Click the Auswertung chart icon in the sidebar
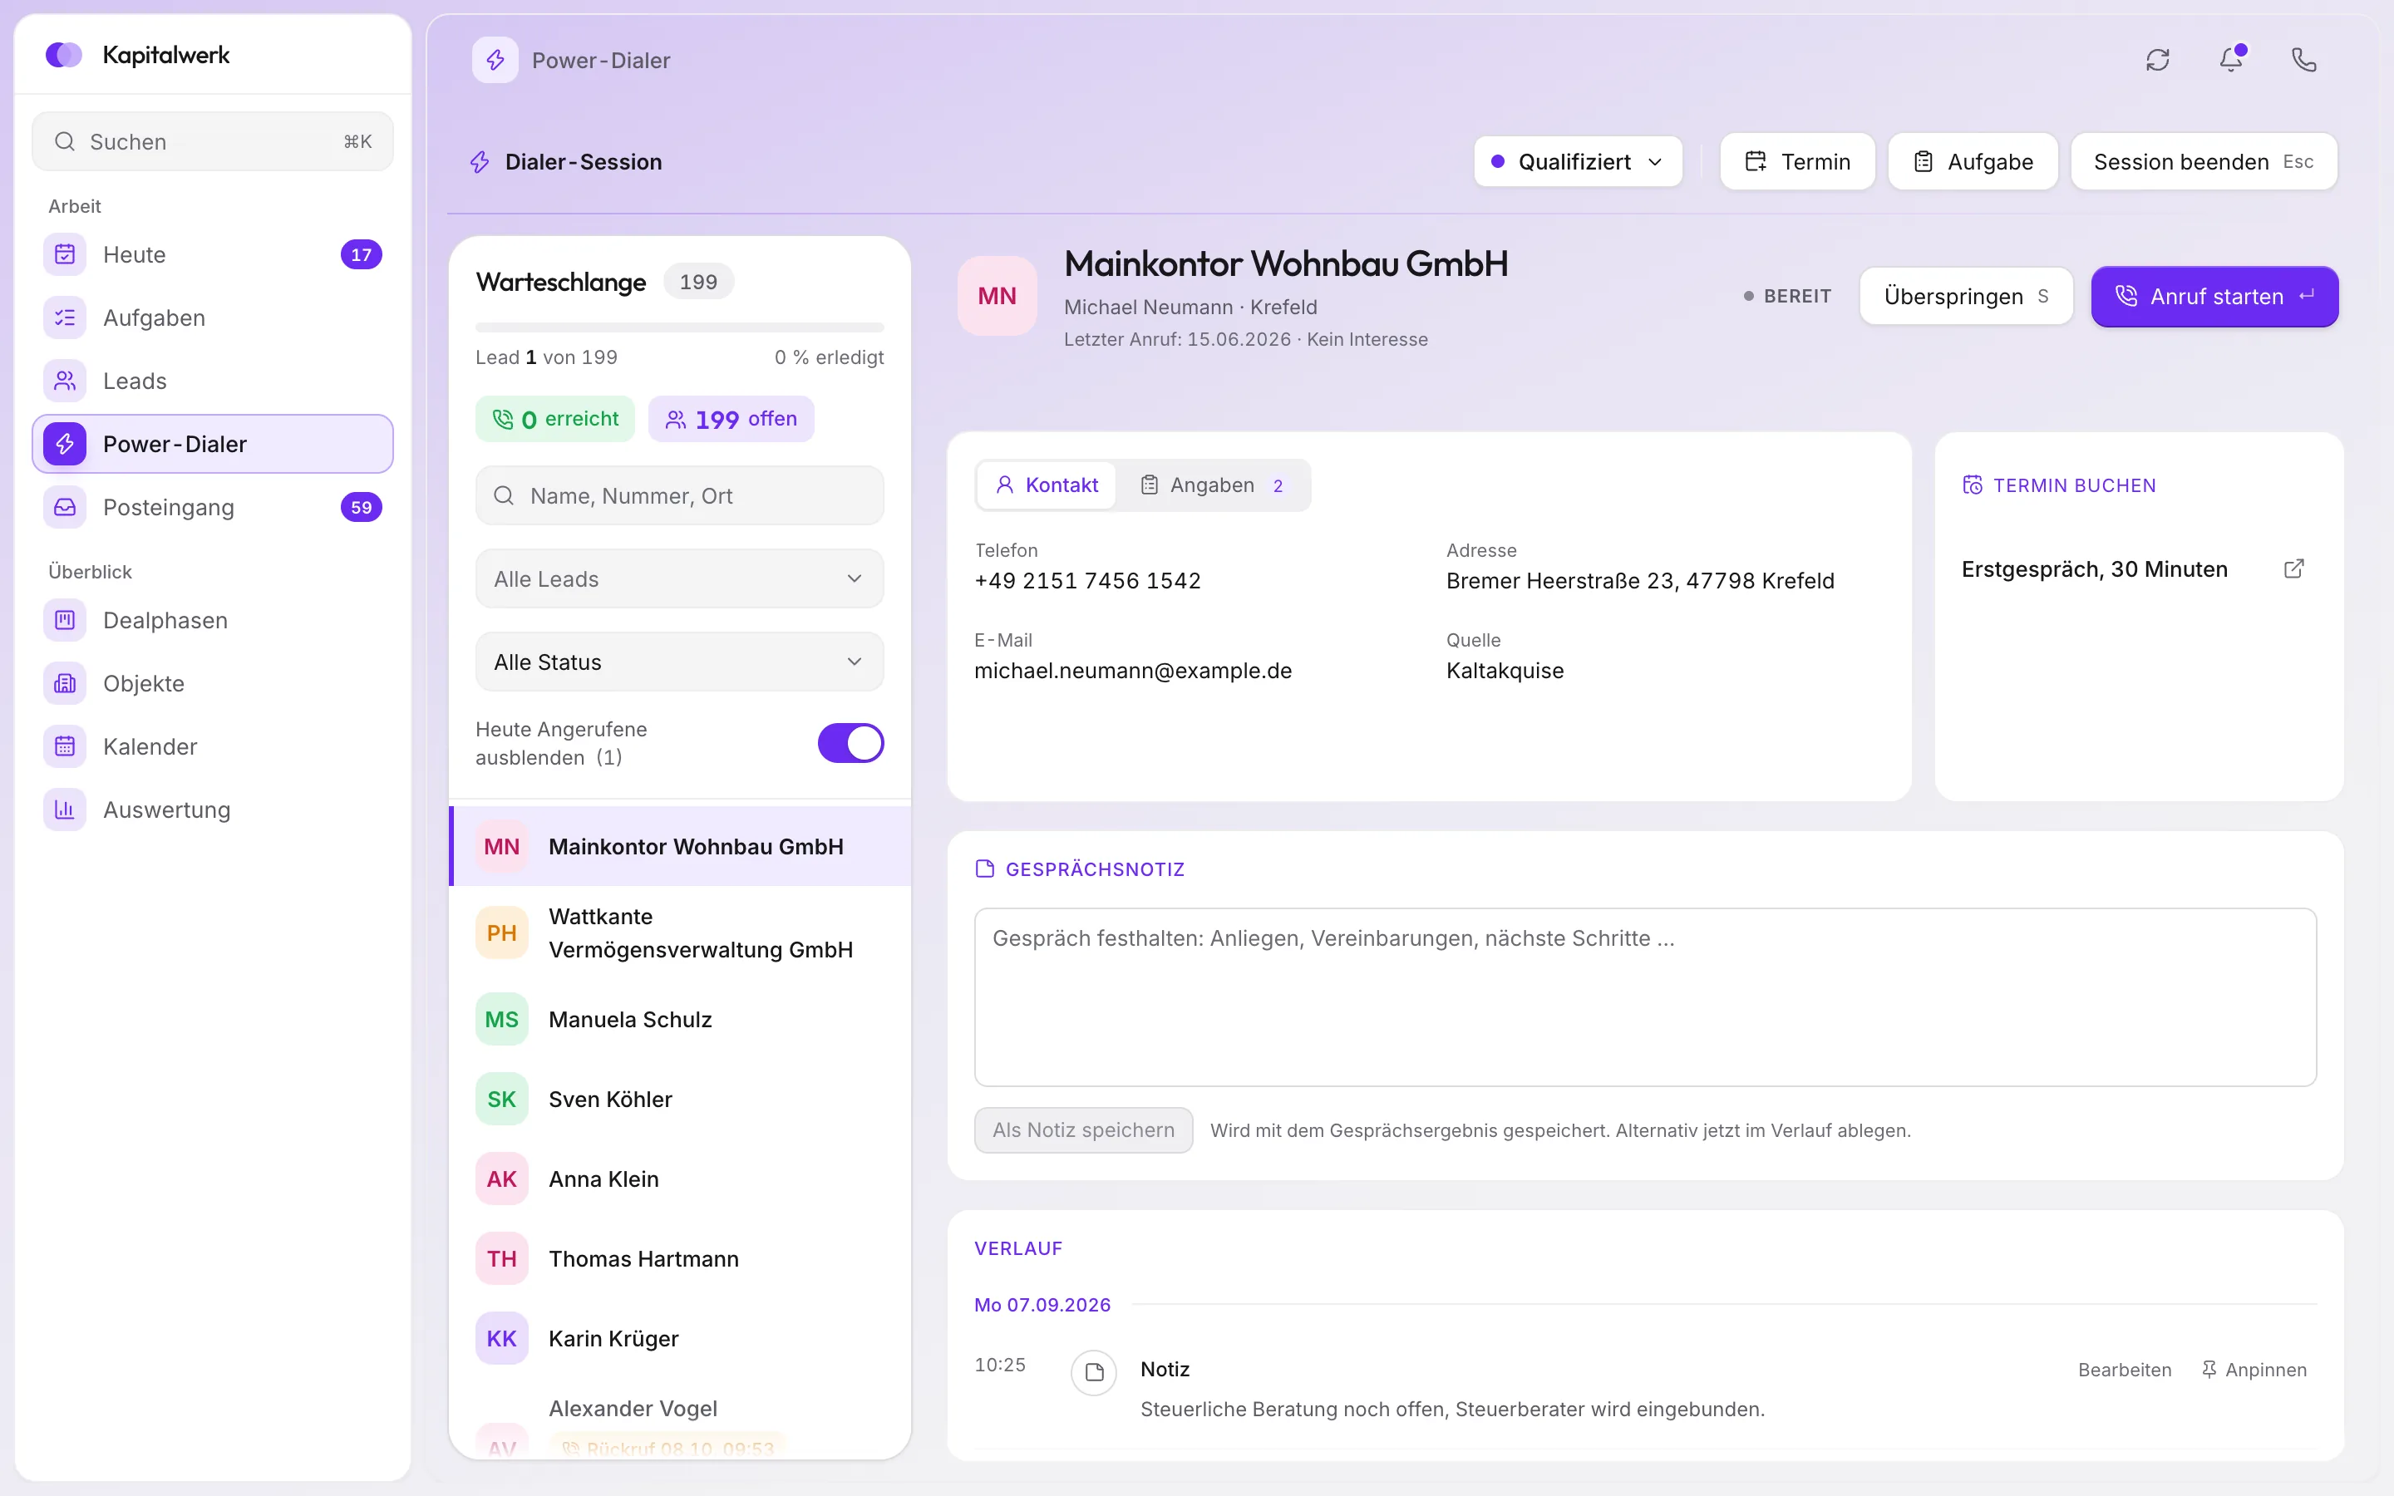The image size is (2394, 1496). coord(64,810)
